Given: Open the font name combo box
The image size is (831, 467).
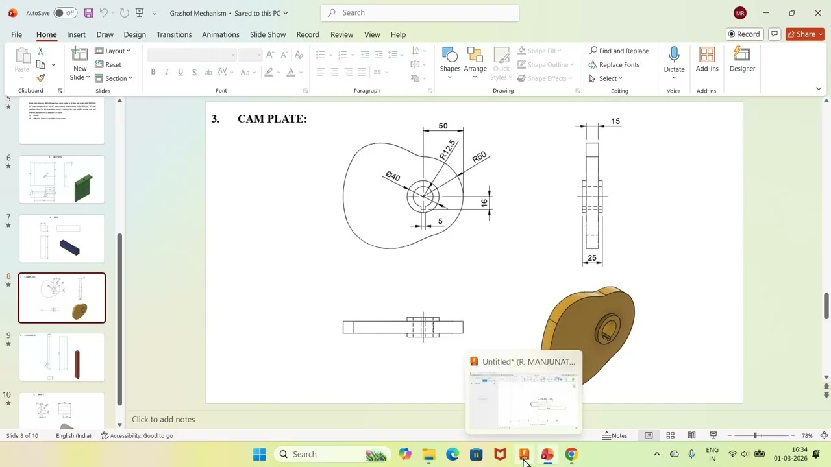Looking at the screenshot, I should (192, 54).
